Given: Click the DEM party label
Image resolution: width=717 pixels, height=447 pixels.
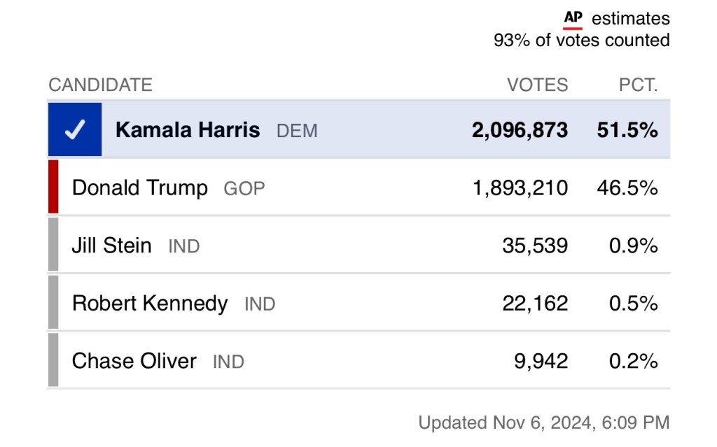Looking at the screenshot, I should coord(297,131).
